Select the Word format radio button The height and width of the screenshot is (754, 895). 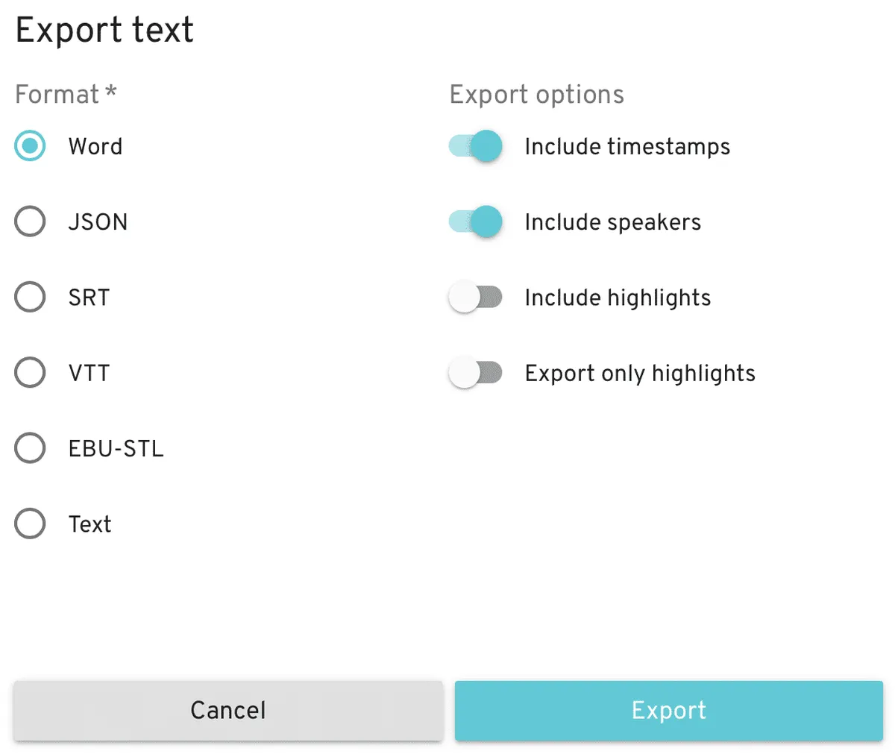[x=30, y=146]
